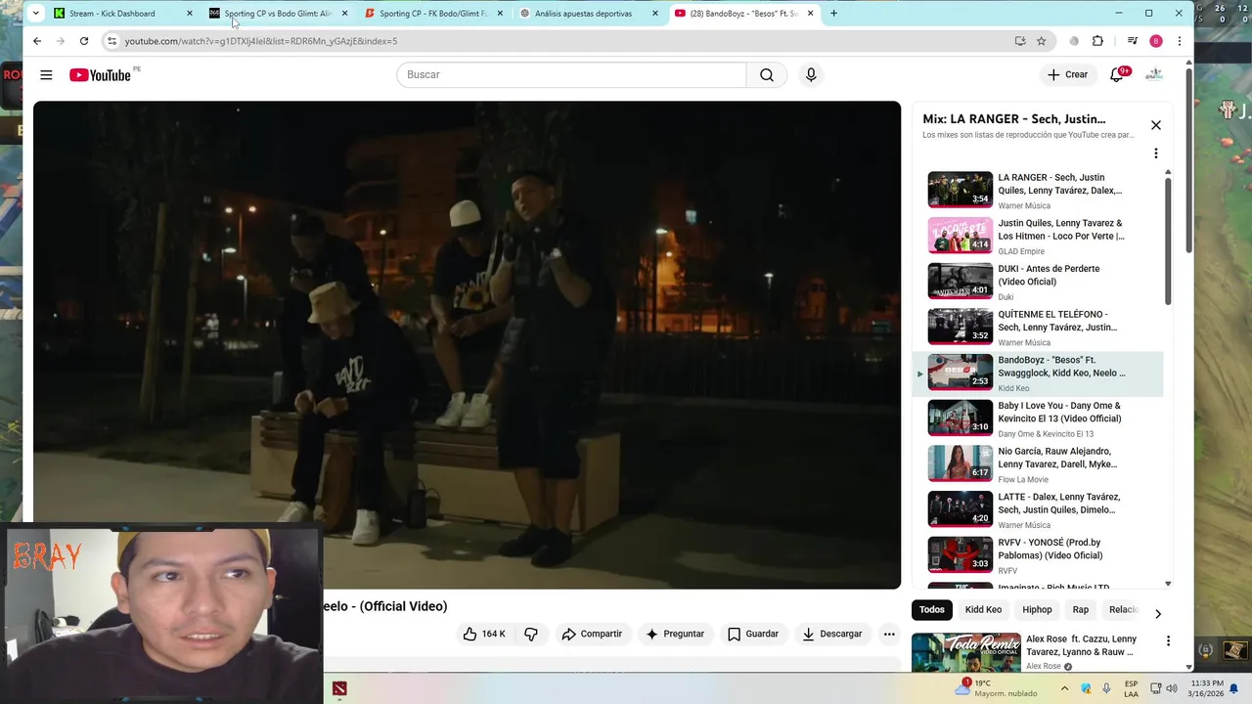The image size is (1252, 704).
Task: Select the Rap filter chip
Action: (1080, 610)
